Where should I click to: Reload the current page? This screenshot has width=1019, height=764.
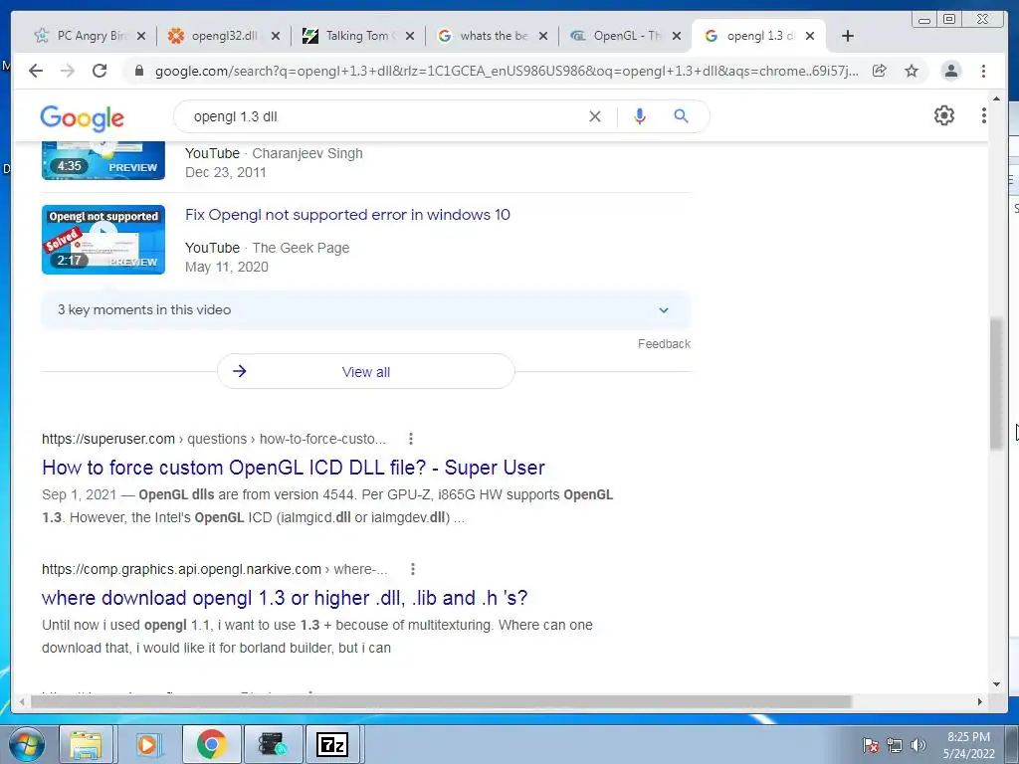coord(100,71)
